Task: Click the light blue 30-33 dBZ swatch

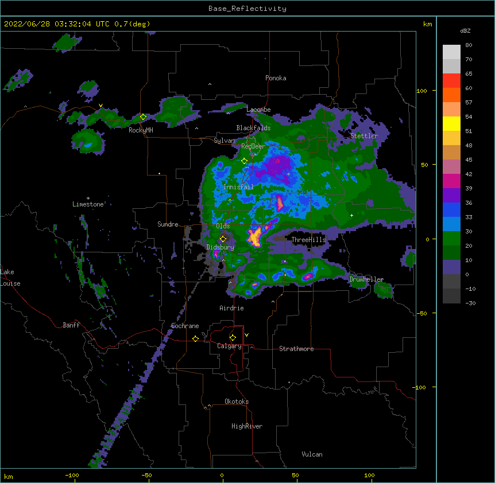Action: 451,224
